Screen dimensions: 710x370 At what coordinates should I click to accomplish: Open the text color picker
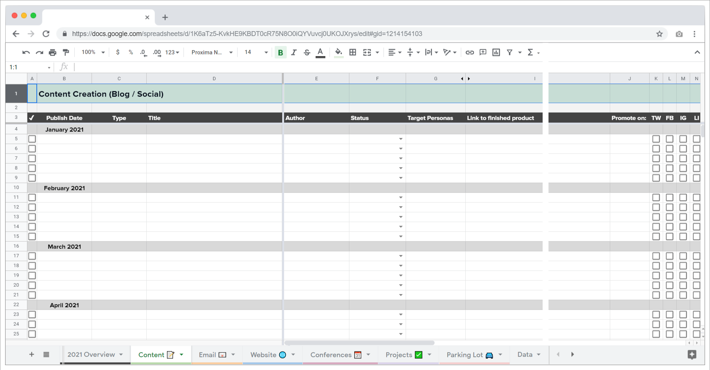tap(320, 53)
